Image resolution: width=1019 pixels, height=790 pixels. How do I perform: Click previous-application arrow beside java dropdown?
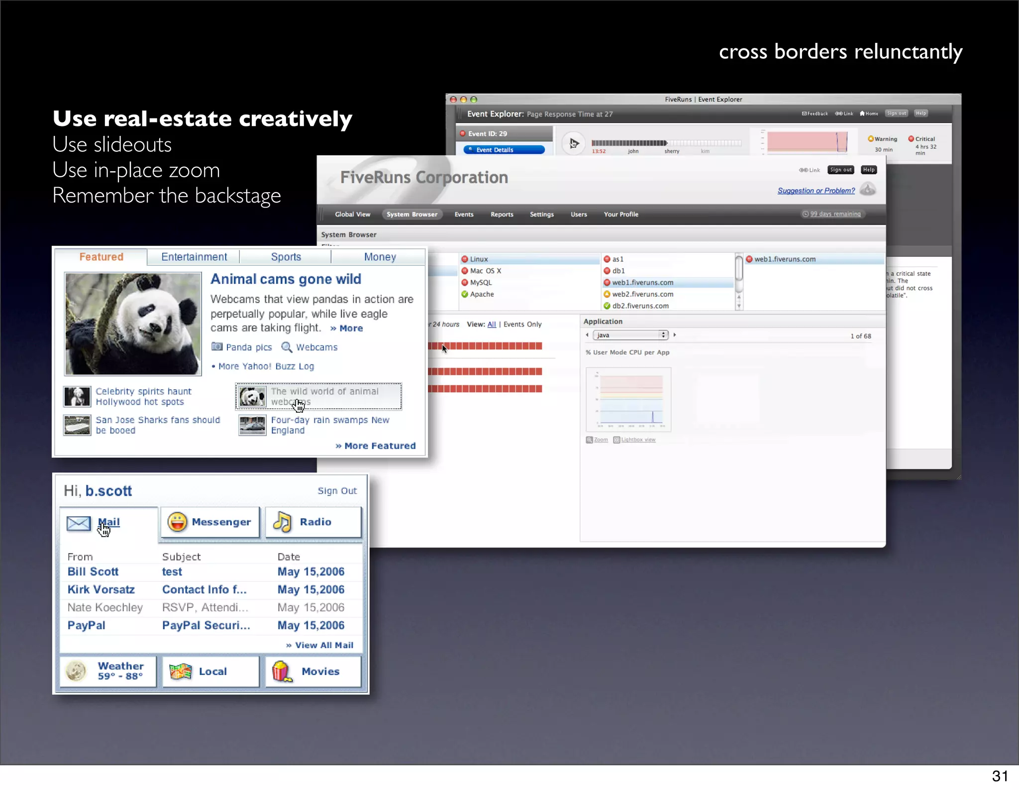pos(587,335)
